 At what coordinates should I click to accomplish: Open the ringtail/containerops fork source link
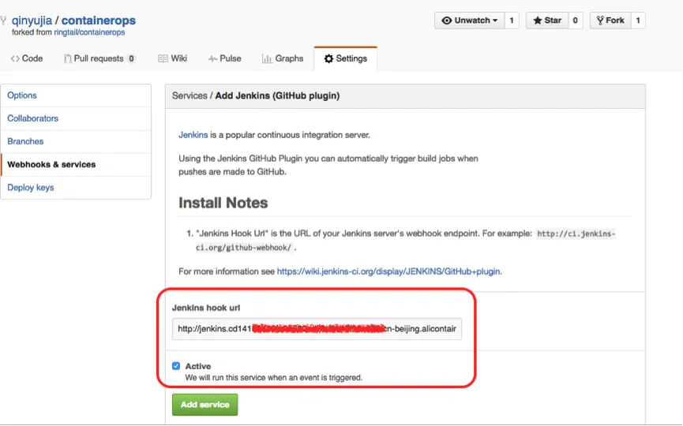tap(89, 32)
